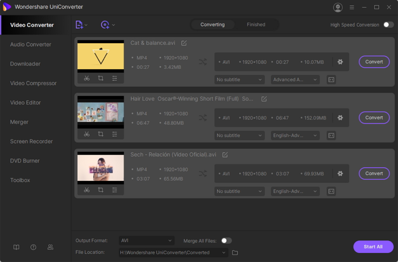Open Screen Recorder in sidebar
This screenshot has height=262, width=398.
point(31,142)
